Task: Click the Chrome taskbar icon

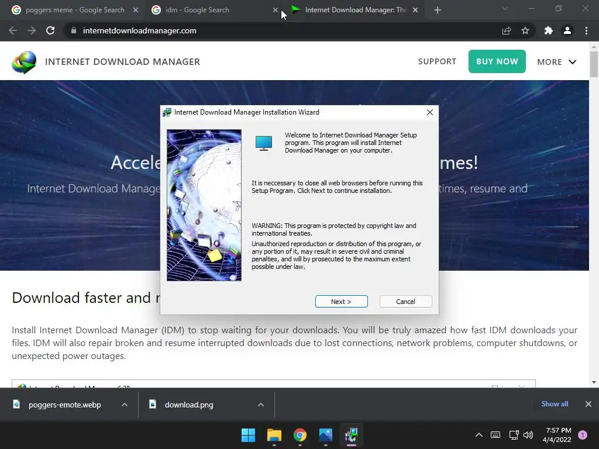Action: (300, 435)
